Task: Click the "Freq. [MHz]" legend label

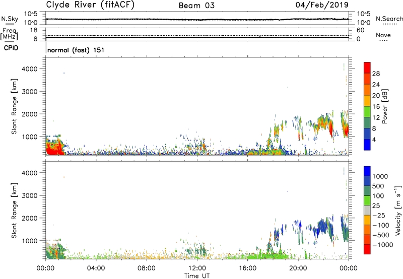Action: (x=10, y=34)
